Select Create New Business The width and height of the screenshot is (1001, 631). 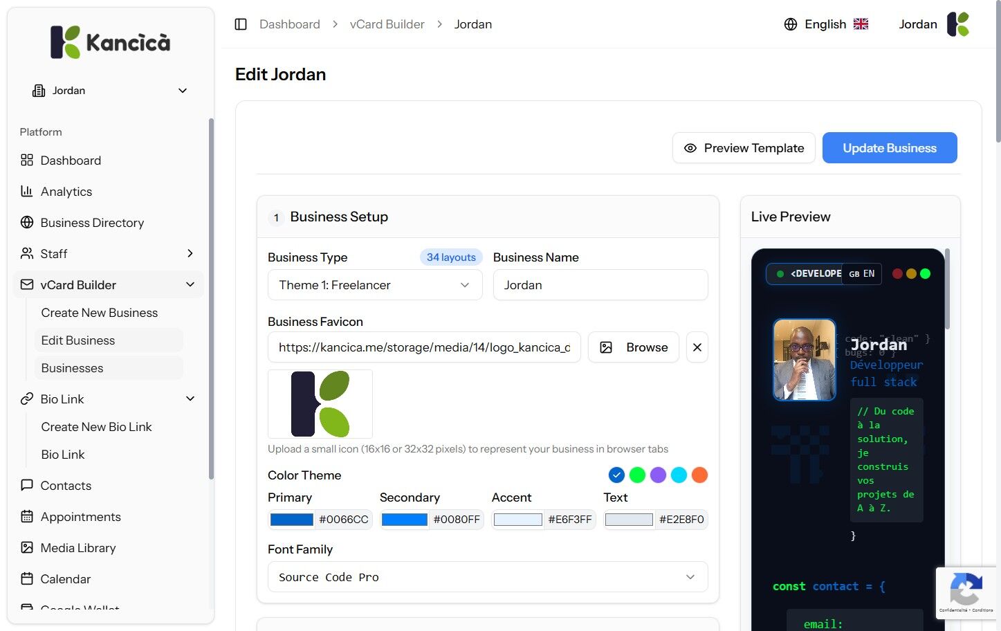[100, 313]
